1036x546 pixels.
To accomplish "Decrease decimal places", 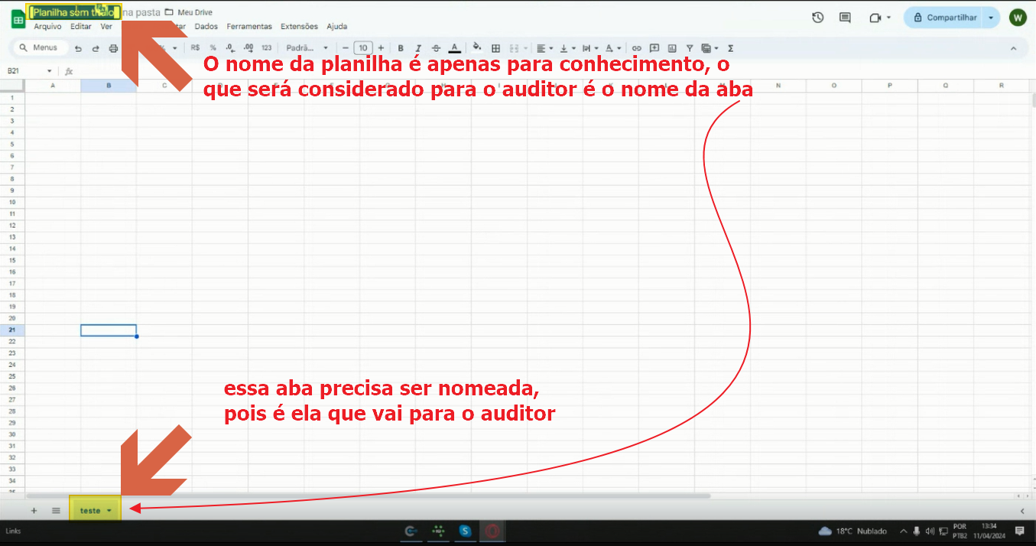I will [x=230, y=47].
